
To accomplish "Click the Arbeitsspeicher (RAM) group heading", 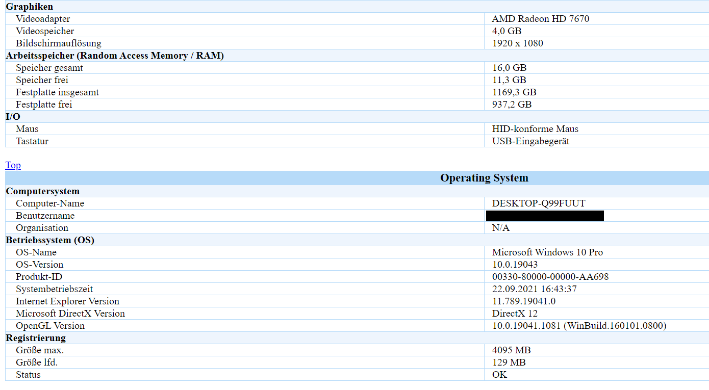I will click(115, 56).
